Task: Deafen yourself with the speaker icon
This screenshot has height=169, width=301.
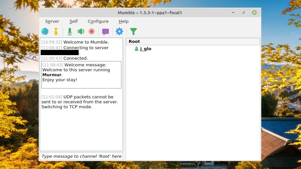Action: (x=81, y=31)
